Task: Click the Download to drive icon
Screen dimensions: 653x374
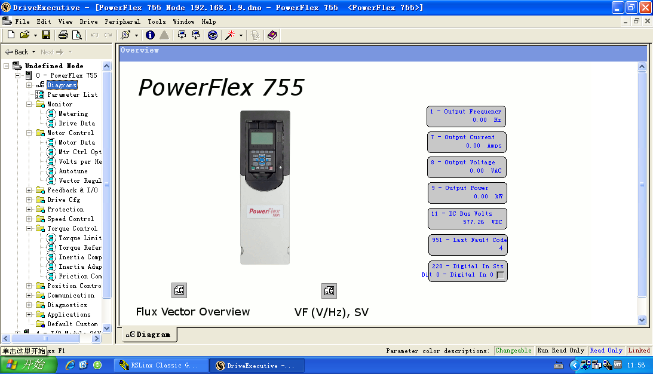Action: 195,35
